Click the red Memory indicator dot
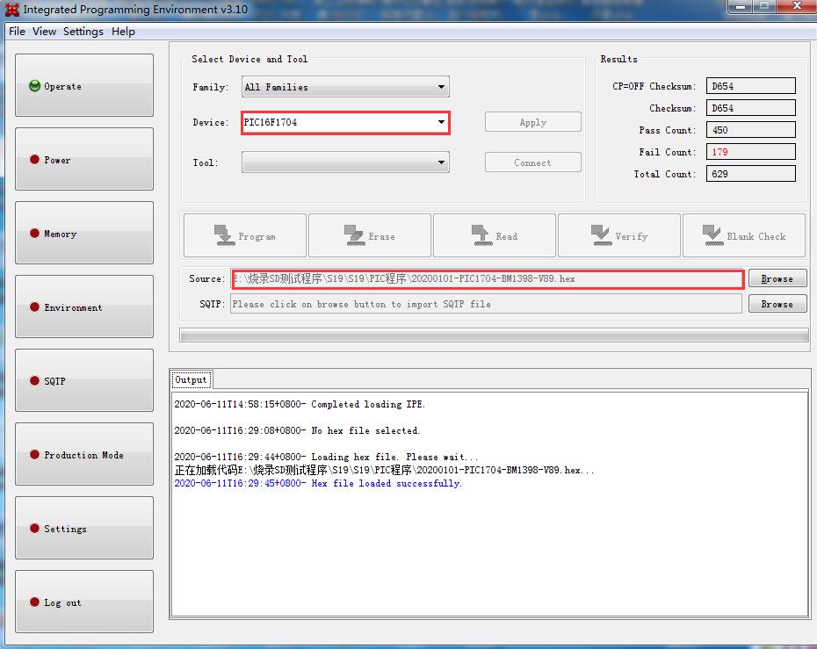Screen dimensions: 817x649 pyautogui.click(x=35, y=234)
